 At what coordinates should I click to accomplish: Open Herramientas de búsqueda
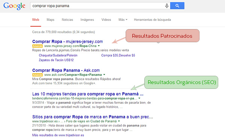(152, 20)
